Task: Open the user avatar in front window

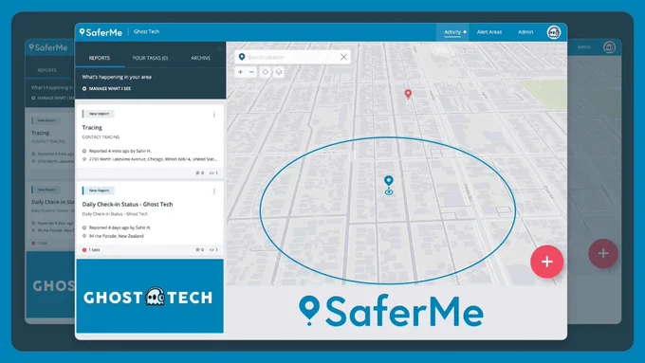Action: tap(554, 32)
